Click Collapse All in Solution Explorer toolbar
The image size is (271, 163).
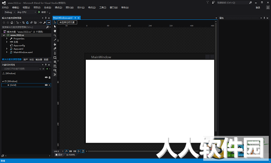31,23
